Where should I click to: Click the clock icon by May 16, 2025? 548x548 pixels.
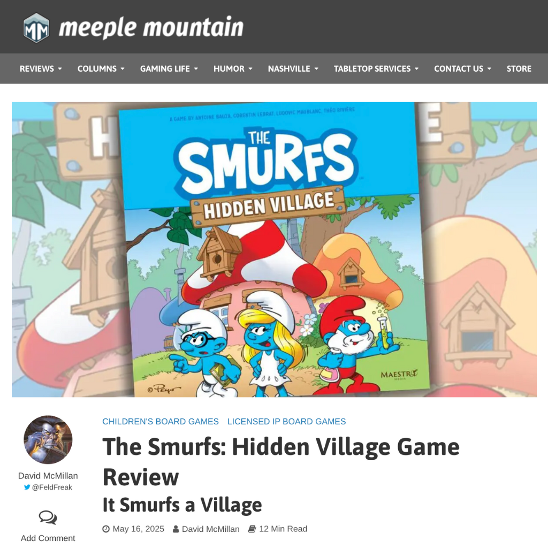106,529
